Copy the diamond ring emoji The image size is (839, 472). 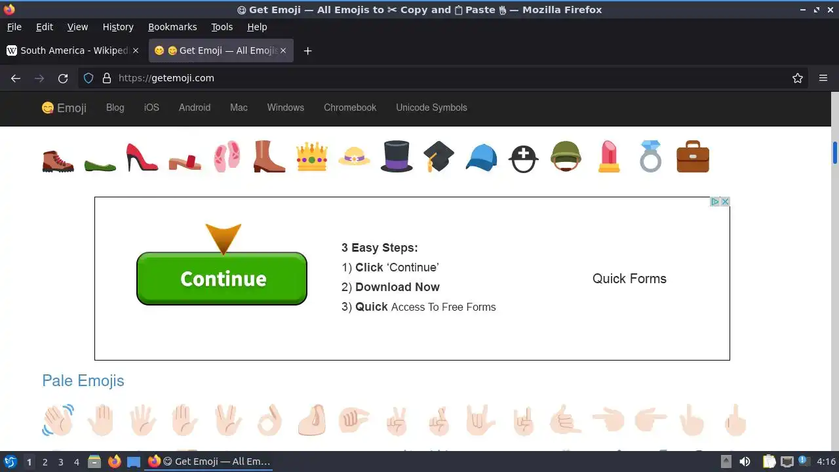650,158
